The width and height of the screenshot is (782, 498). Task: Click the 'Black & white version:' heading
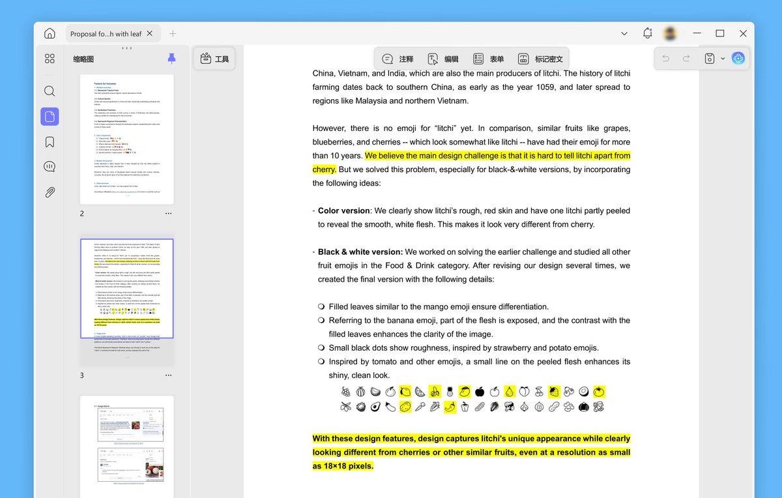(360, 252)
